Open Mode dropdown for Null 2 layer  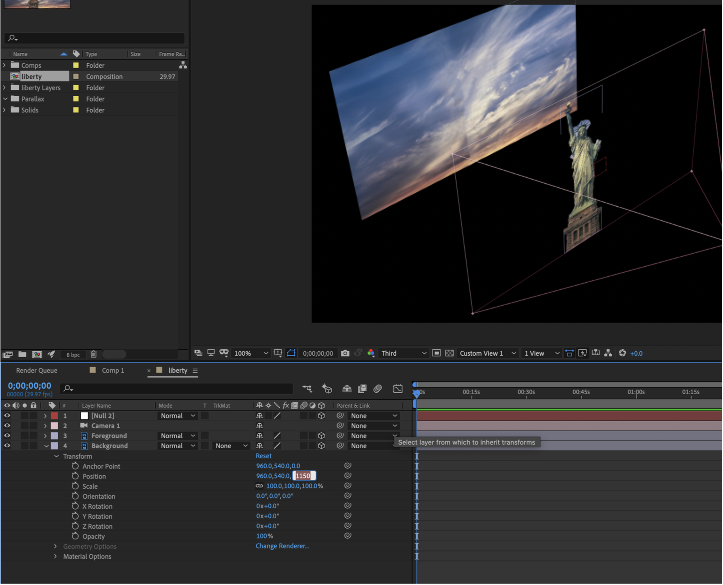[x=178, y=416]
